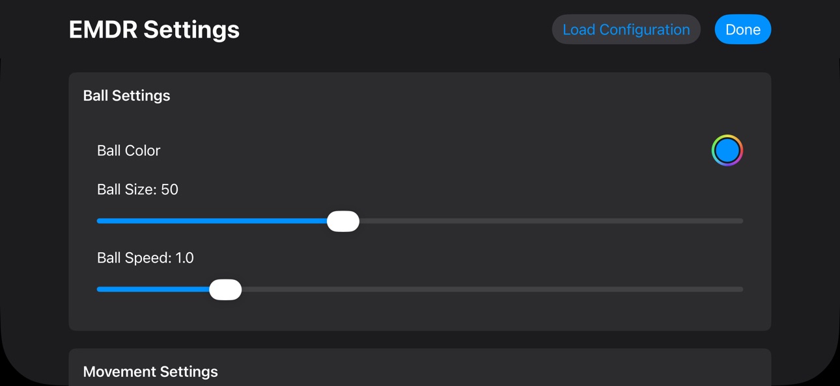The image size is (840, 386).
Task: Click the Ball Speed slider thumb
Action: coord(225,289)
